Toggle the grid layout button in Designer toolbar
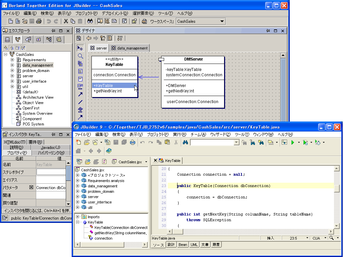The width and height of the screenshot is (343, 257). click(x=110, y=38)
